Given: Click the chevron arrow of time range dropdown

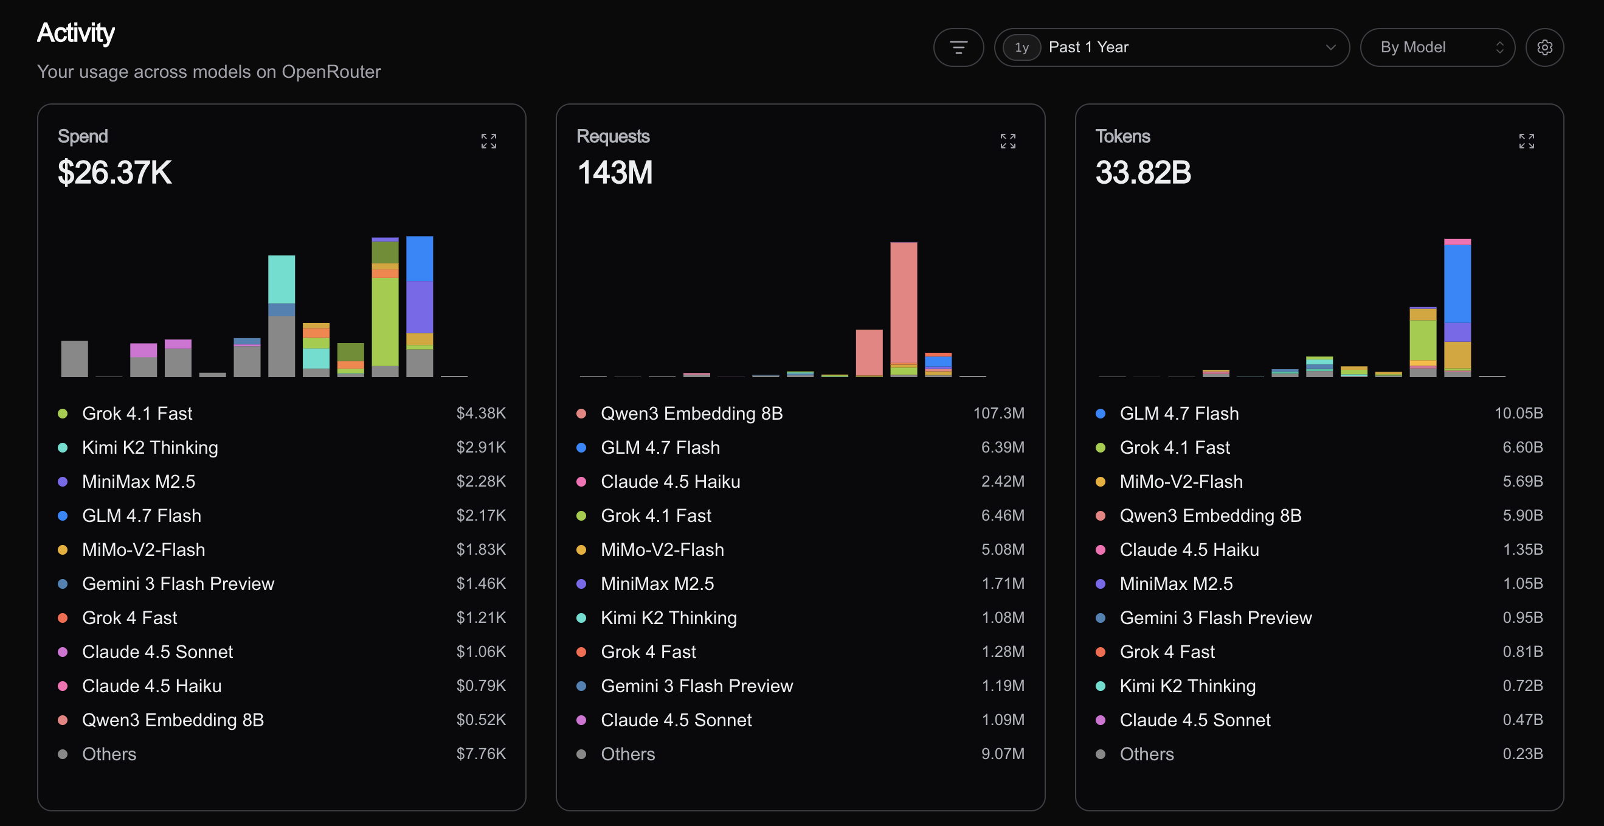Looking at the screenshot, I should pos(1330,47).
